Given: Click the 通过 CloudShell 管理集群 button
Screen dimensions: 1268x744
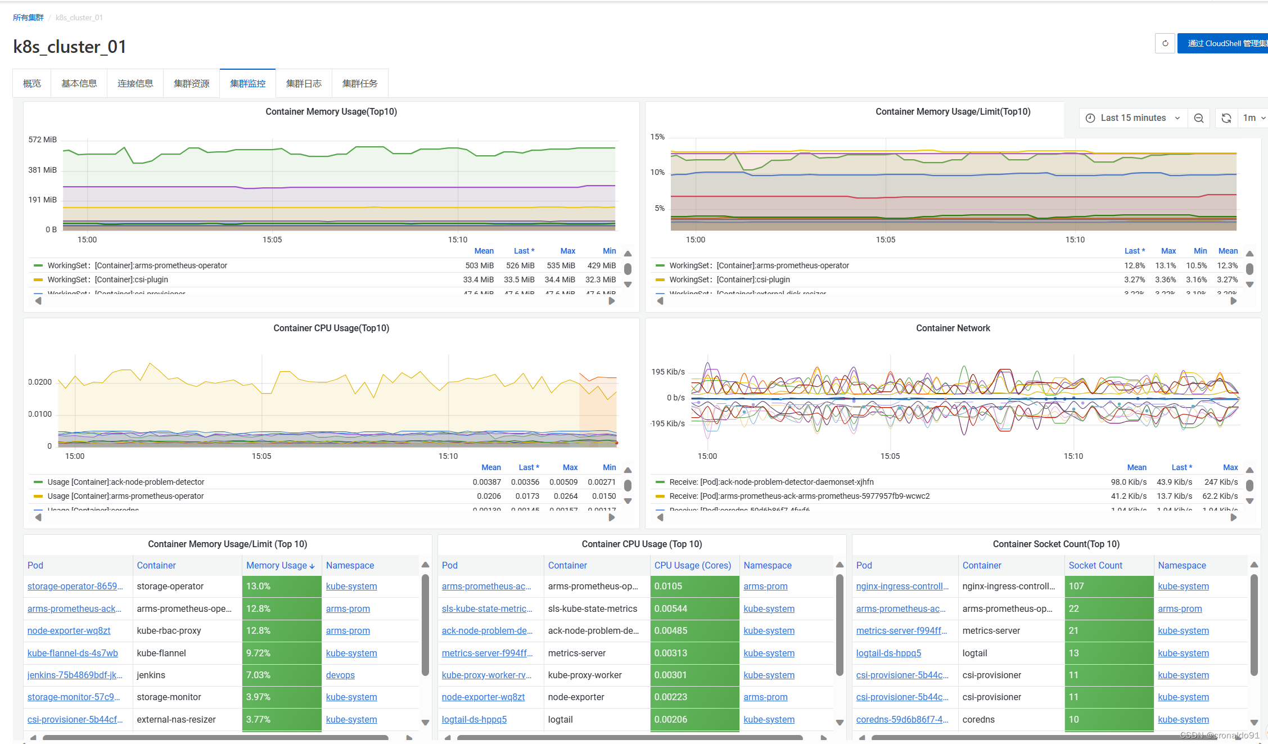Looking at the screenshot, I should pos(1223,43).
